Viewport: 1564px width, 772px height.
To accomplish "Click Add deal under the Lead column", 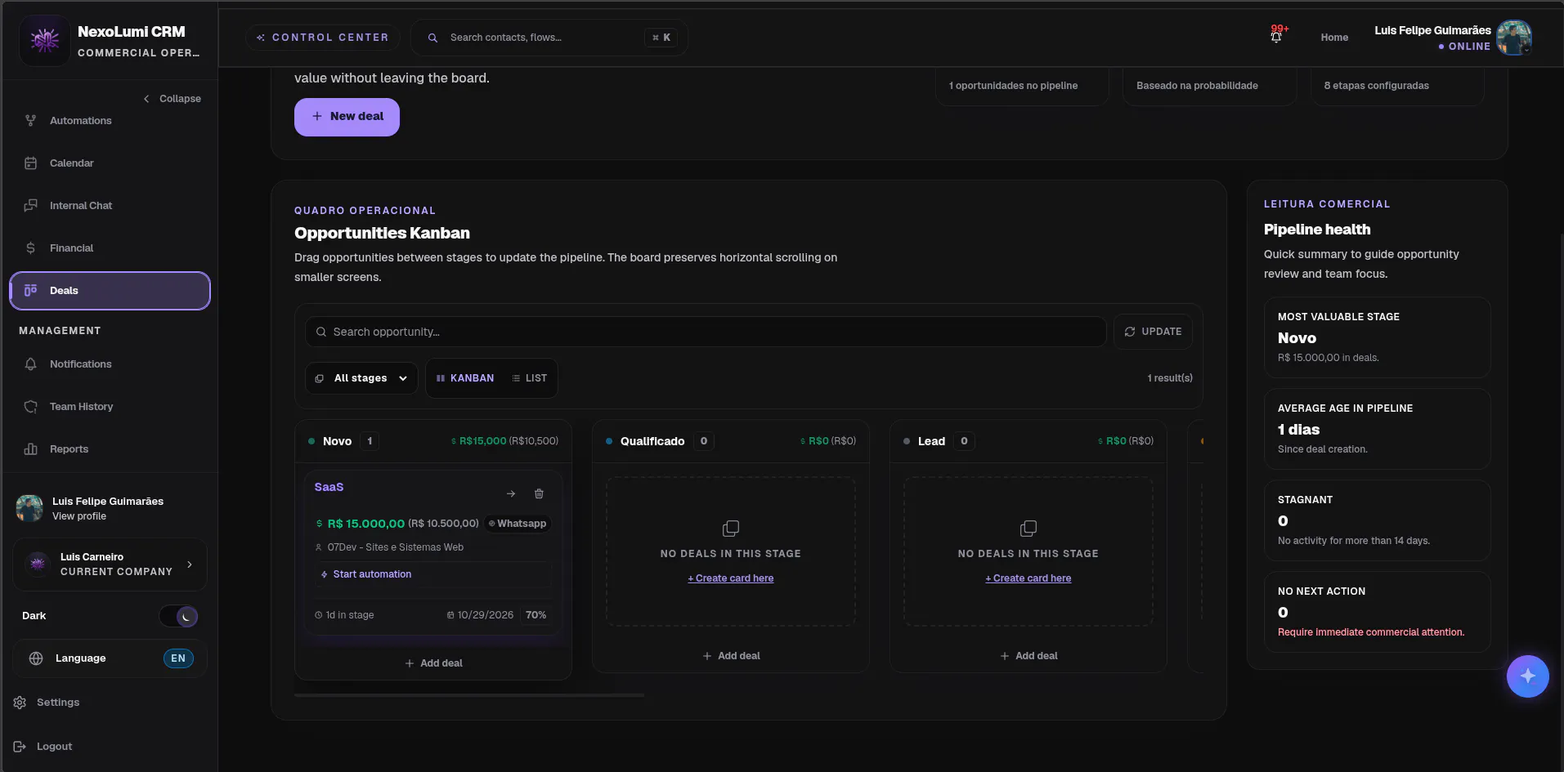I will click(x=1028, y=656).
